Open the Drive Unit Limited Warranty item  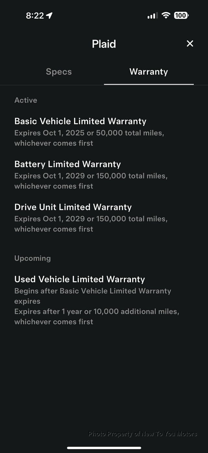point(73,207)
